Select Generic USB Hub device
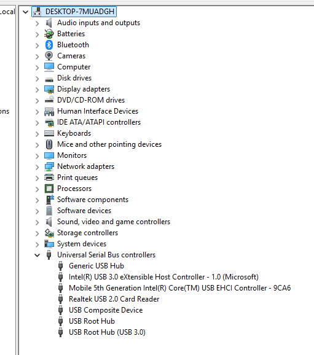 tap(96, 266)
